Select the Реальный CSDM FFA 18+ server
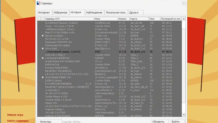The height and width of the screenshot is (123, 218). point(109,42)
